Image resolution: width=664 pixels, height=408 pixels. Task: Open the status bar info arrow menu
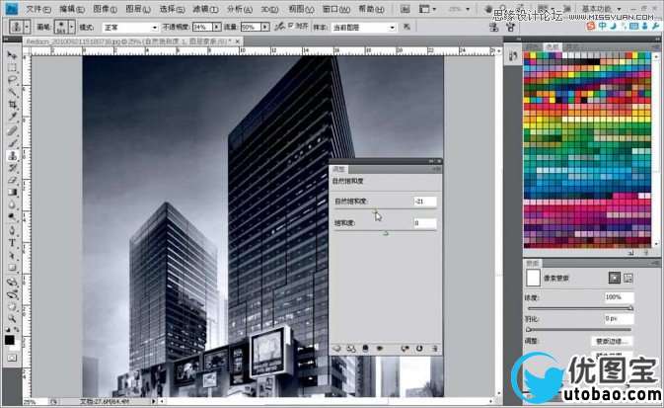[154, 401]
